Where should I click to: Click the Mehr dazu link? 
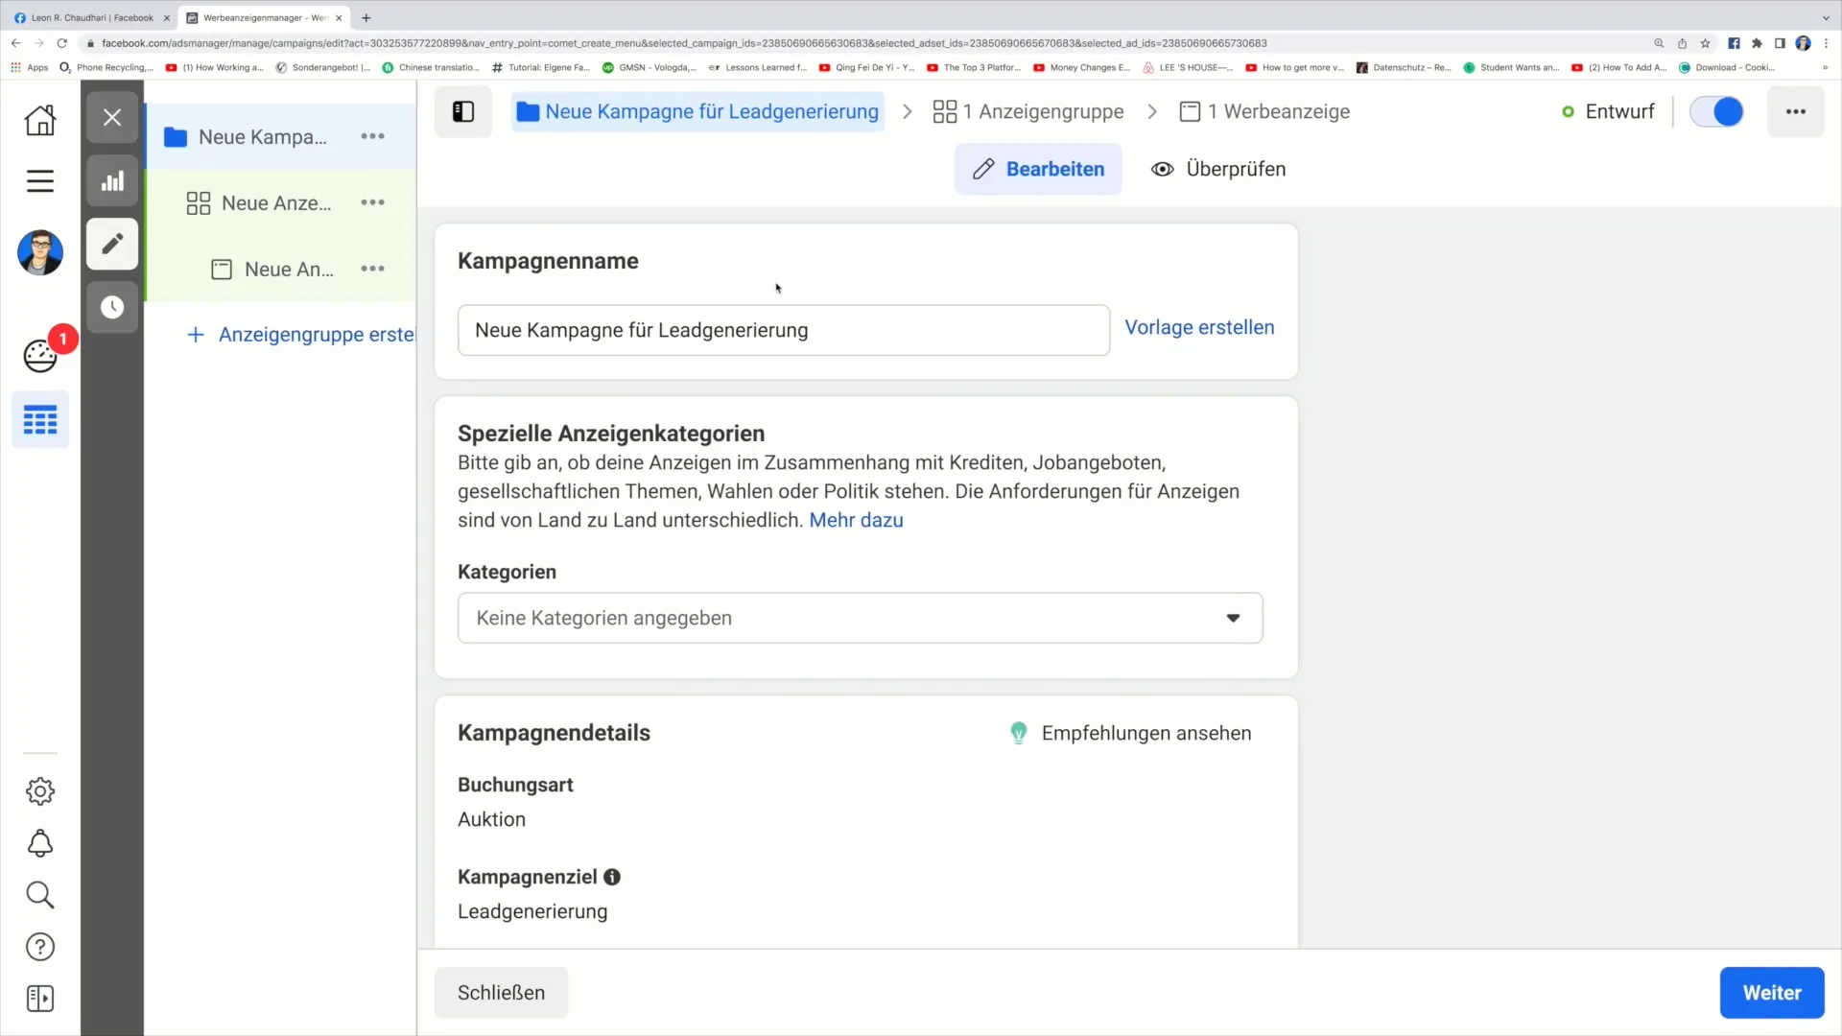click(x=857, y=520)
